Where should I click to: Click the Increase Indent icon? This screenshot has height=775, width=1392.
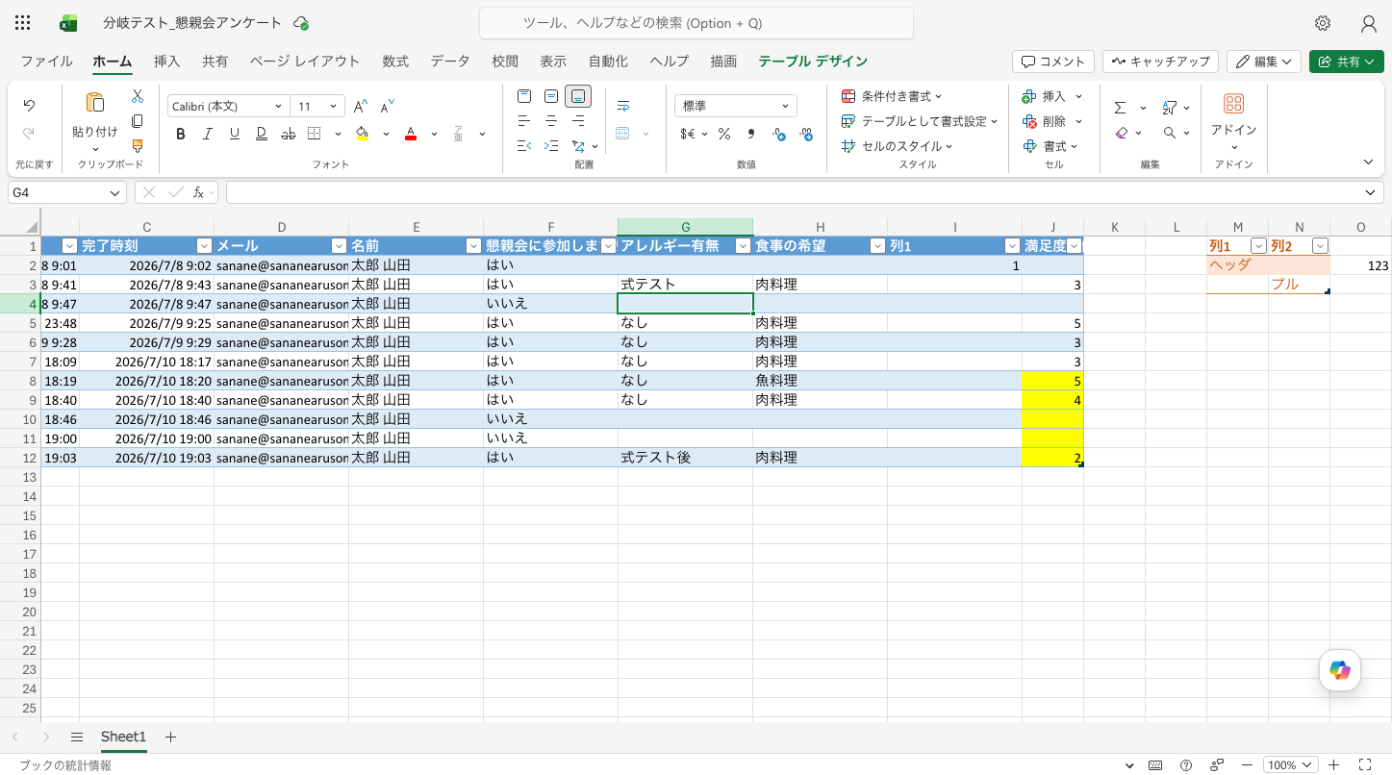(x=551, y=146)
